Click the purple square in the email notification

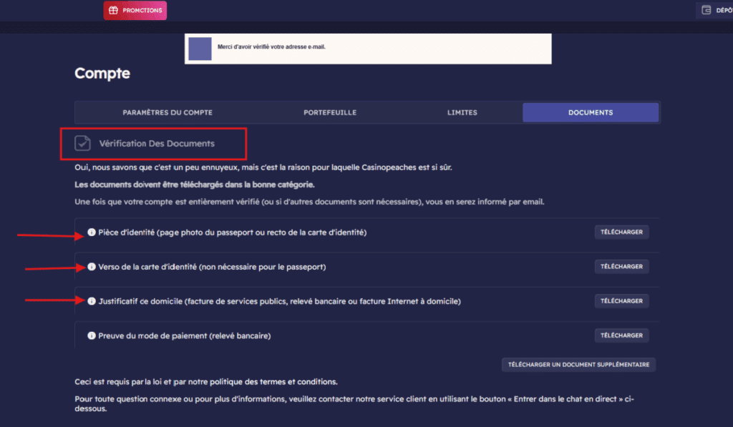pos(200,48)
